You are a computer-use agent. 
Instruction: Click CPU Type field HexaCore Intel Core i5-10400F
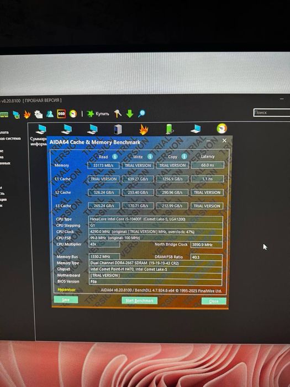(156, 219)
